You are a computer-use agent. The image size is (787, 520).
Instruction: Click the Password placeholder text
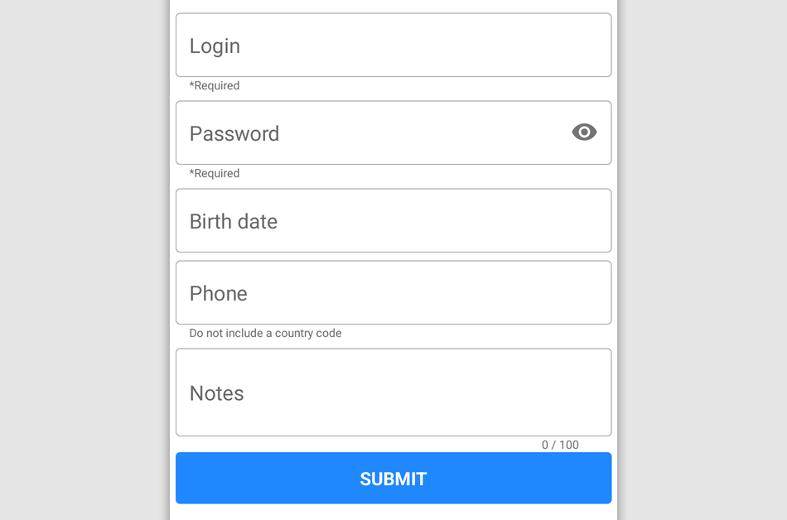[x=234, y=133]
